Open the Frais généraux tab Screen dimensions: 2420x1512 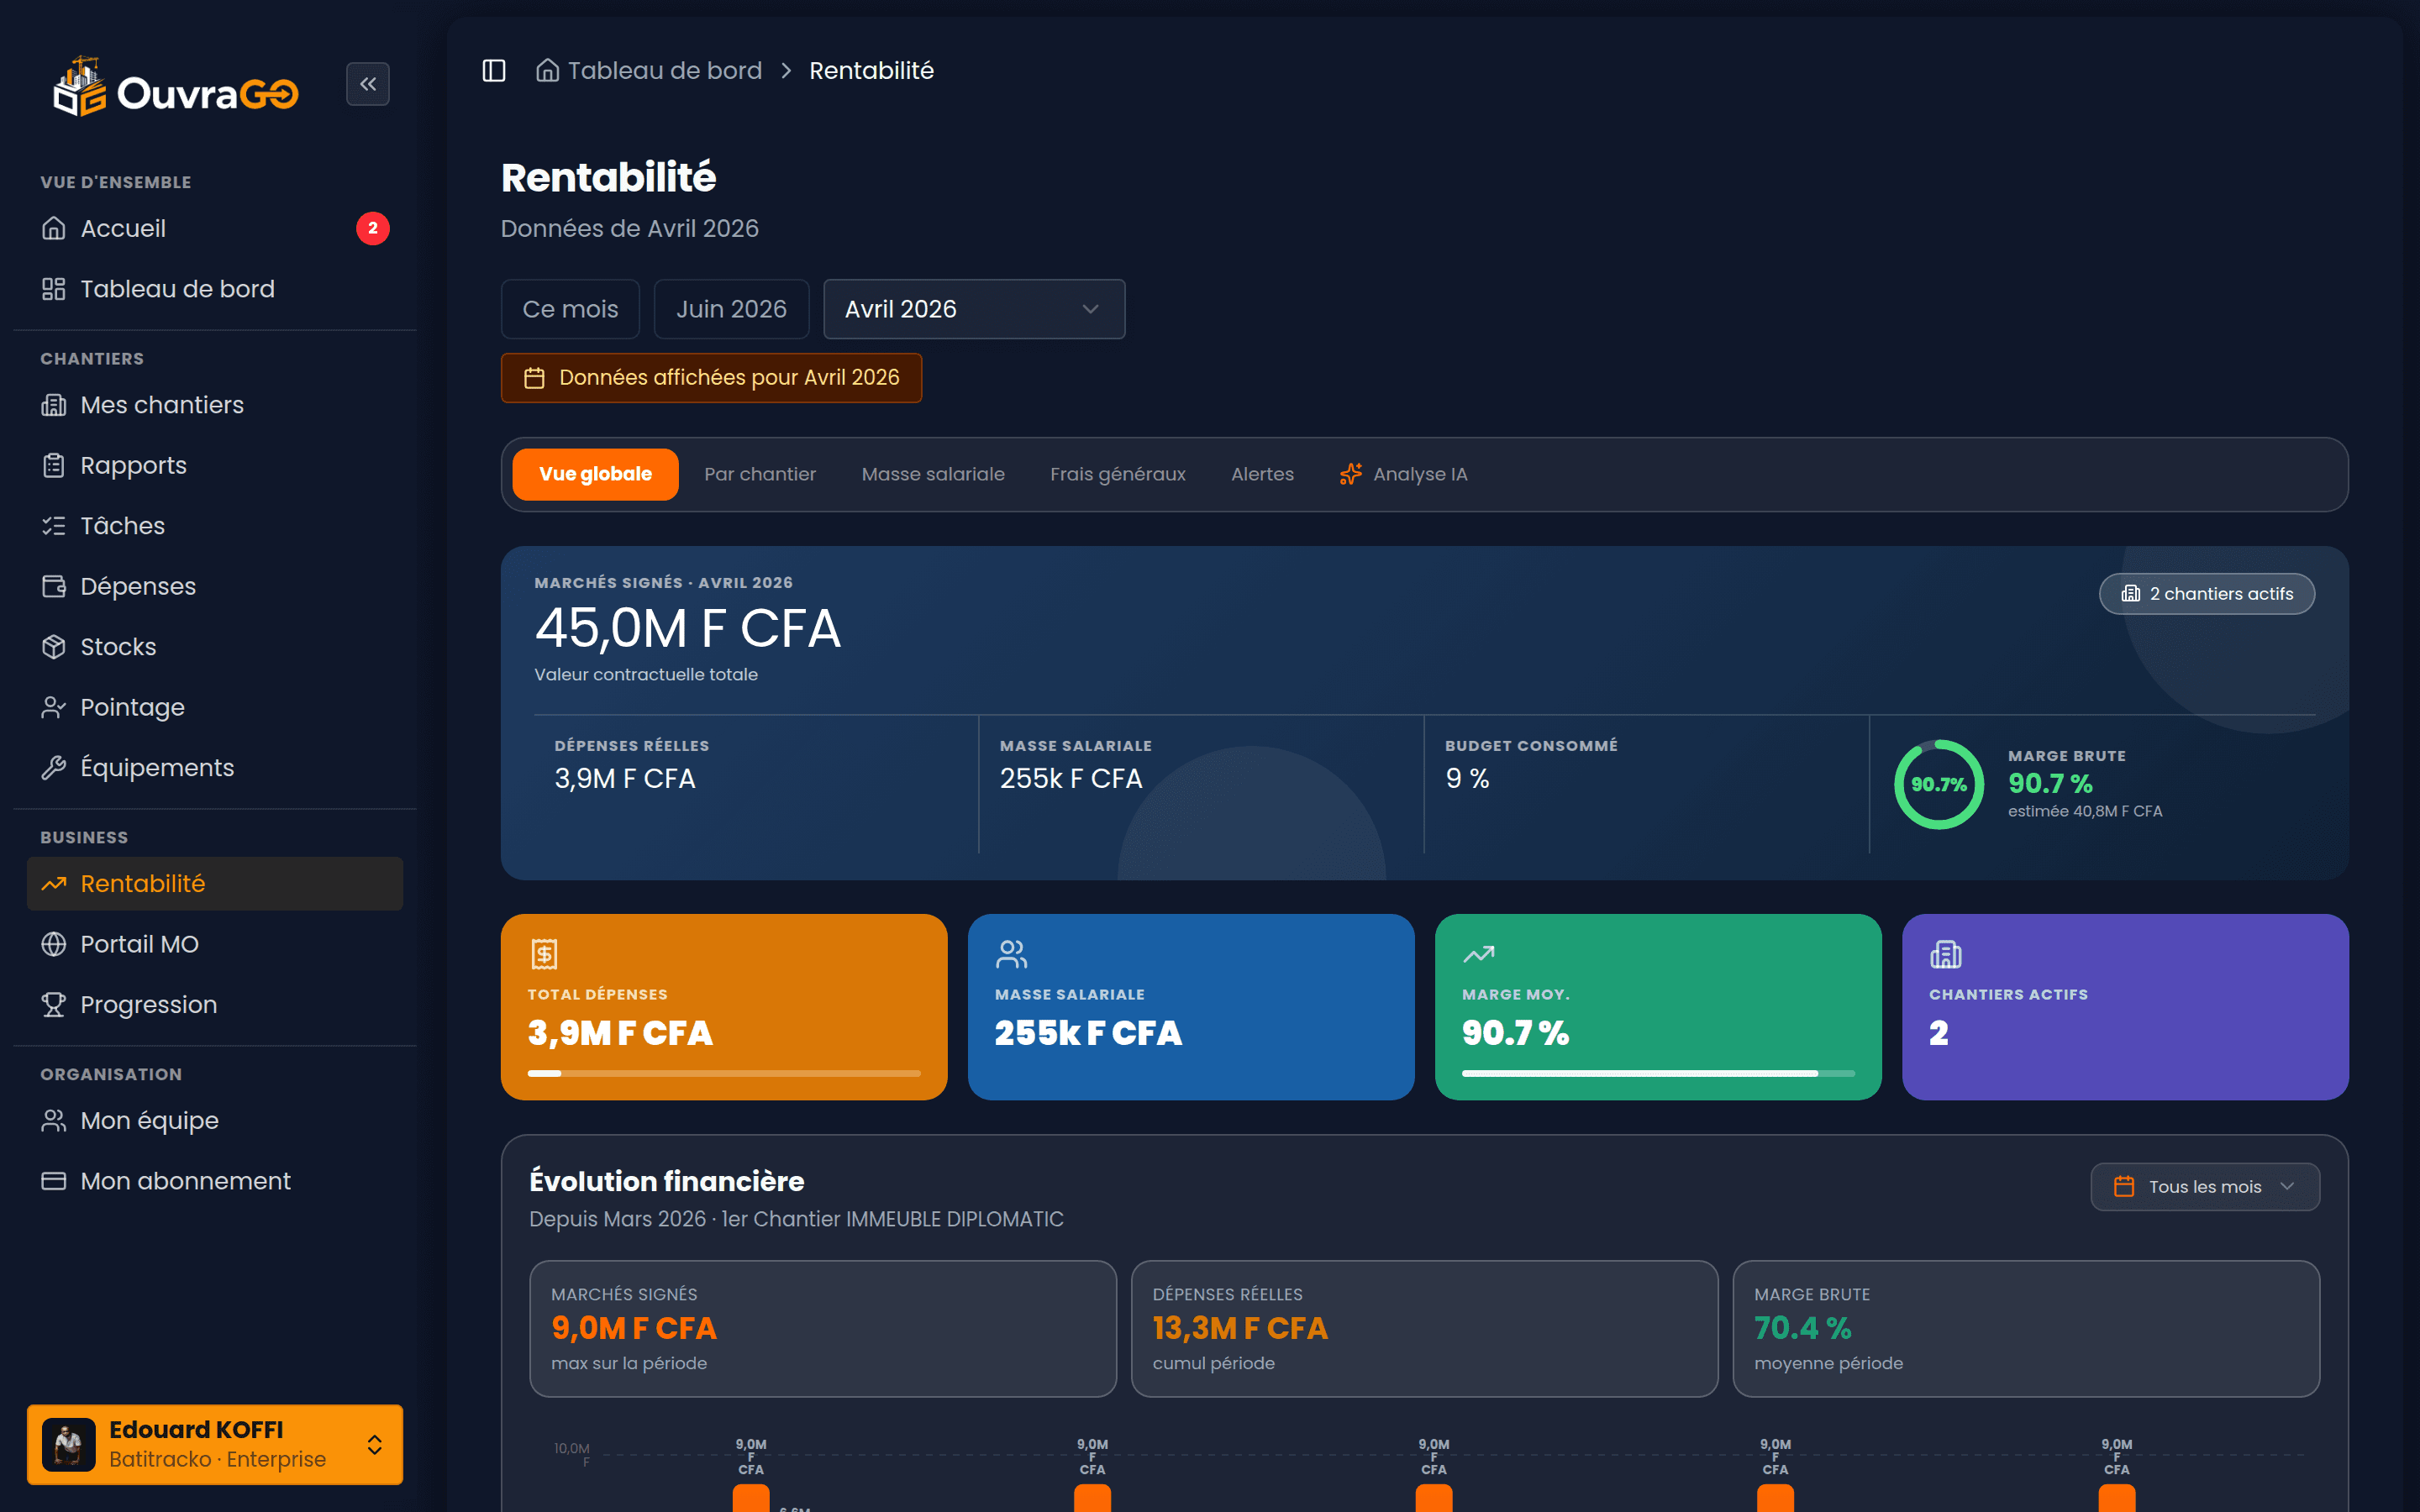click(1118, 474)
